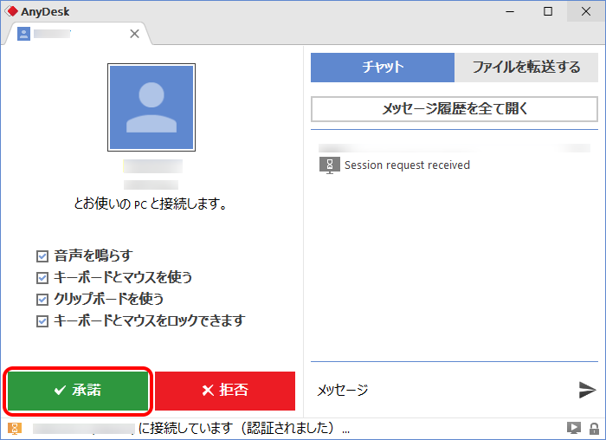The image size is (606, 440).
Task: Toggle クリップボードを使う checkbox
Action: [42, 300]
